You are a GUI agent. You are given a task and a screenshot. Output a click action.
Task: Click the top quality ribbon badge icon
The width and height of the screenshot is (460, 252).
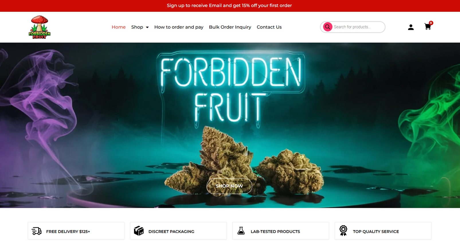point(343,231)
